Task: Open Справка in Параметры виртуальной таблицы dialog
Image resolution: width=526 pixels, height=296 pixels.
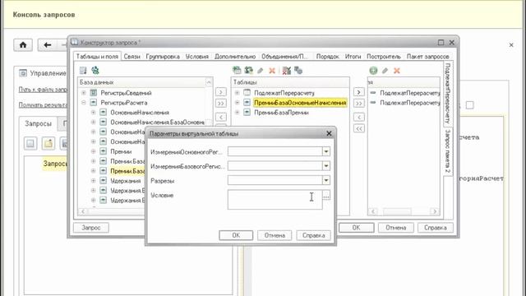Action: tap(313, 235)
